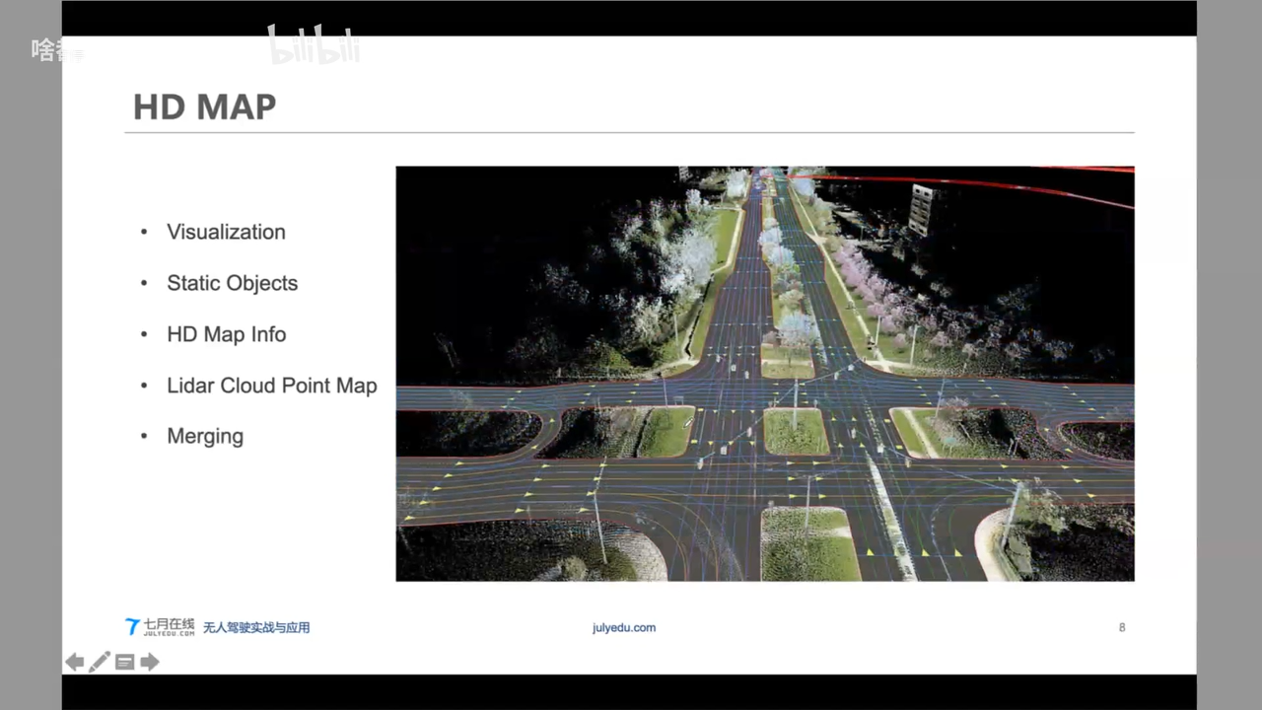Open the julyedu.com link in footer

[624, 627]
